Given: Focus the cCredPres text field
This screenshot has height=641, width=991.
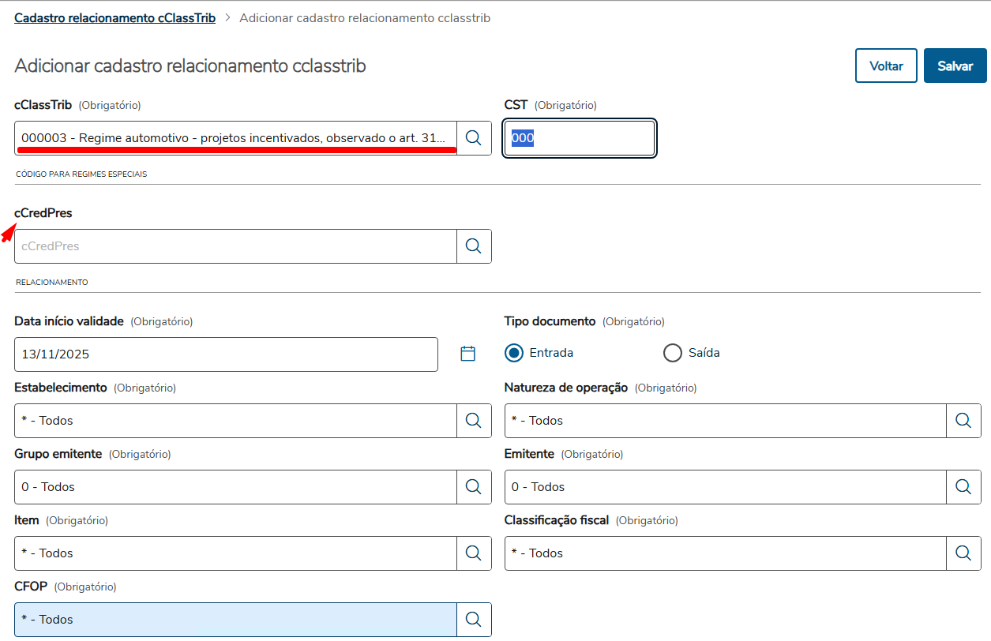Looking at the screenshot, I should pyautogui.click(x=235, y=246).
